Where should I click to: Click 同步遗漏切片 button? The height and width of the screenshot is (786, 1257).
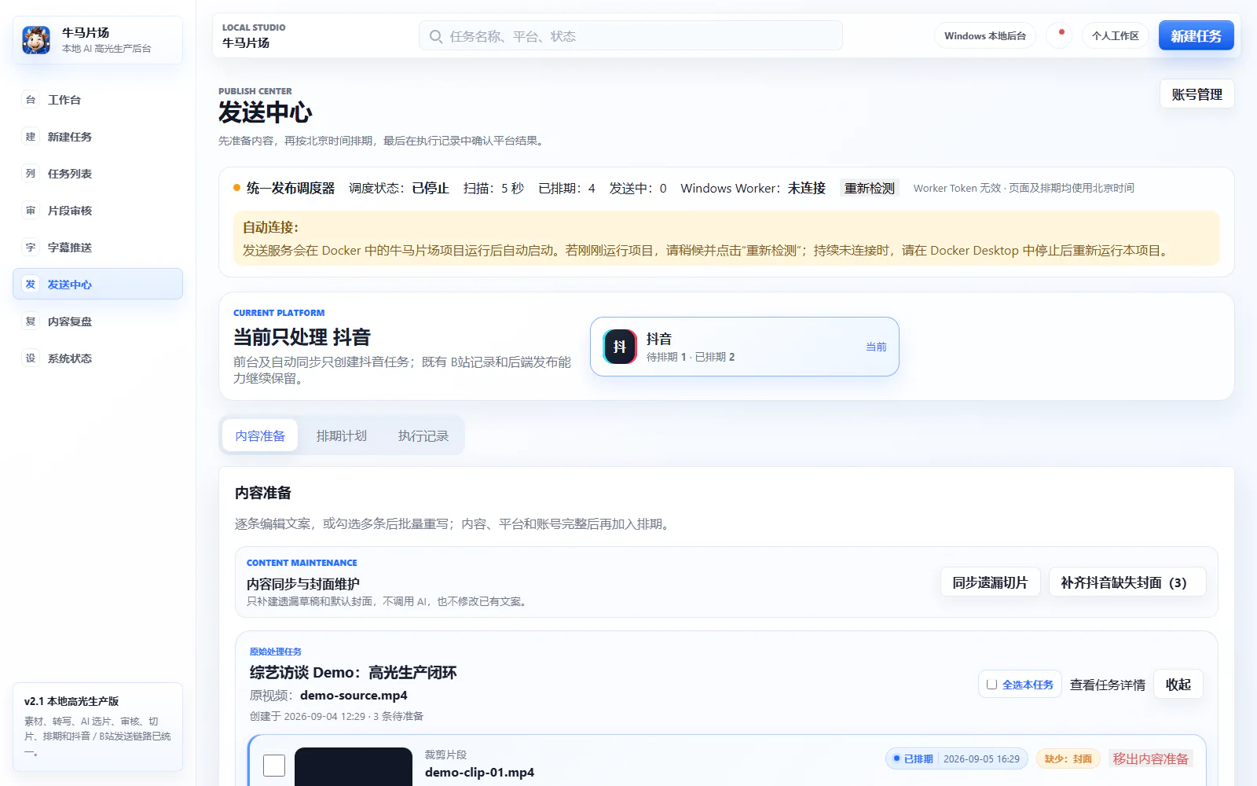click(990, 582)
